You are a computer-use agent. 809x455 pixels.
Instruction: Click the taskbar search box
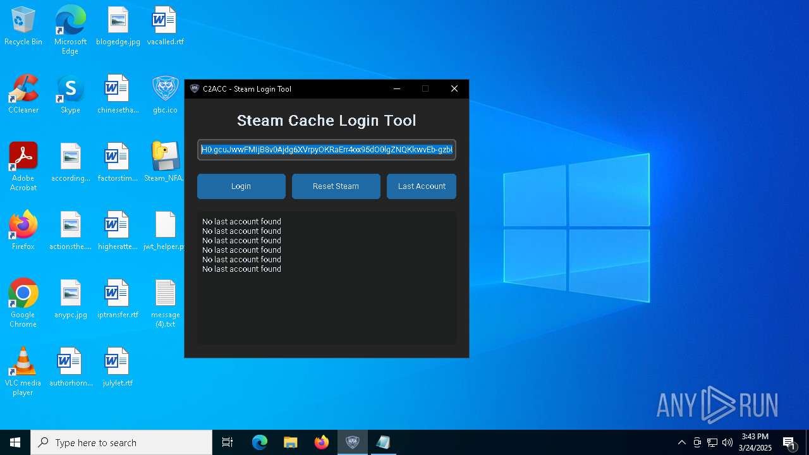[121, 442]
